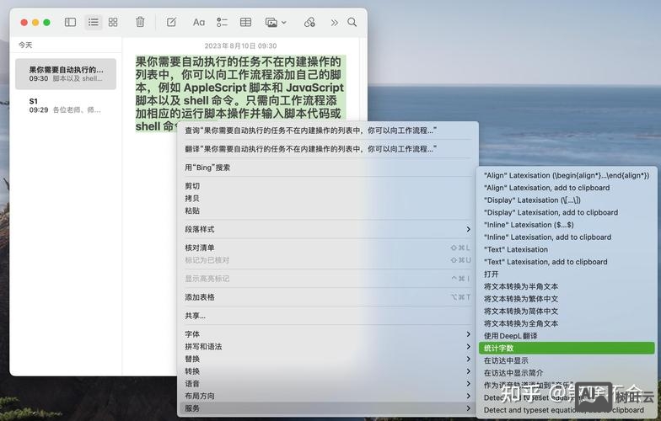Choose 在访达中显示简介 service

567,373
